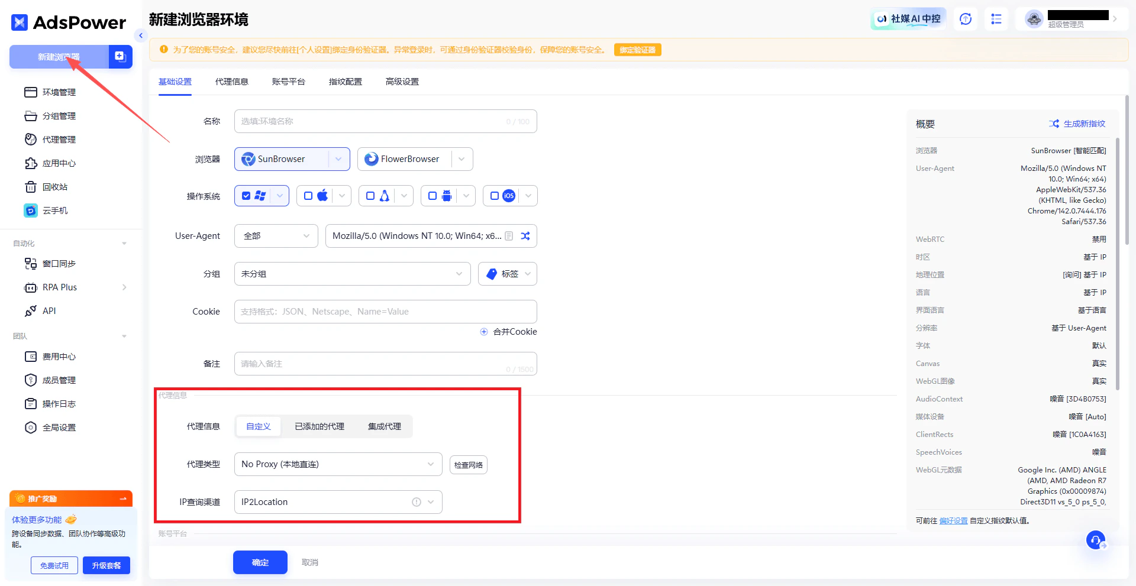Open the 标签 tag dropdown

pos(508,274)
